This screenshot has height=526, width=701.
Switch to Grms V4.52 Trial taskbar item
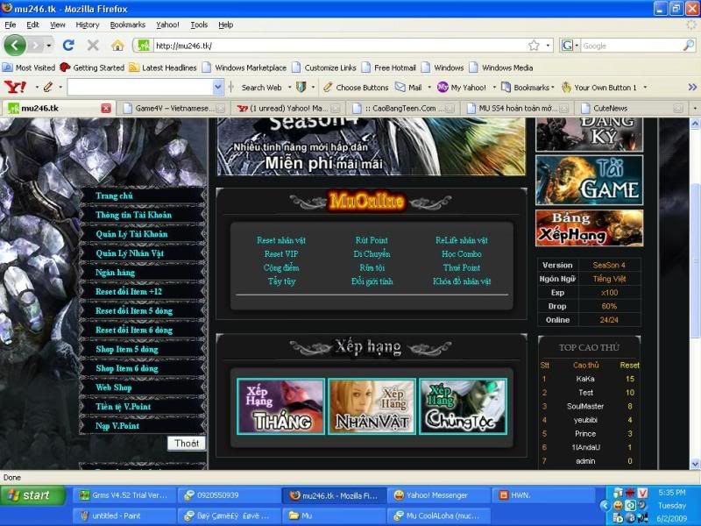click(x=124, y=495)
